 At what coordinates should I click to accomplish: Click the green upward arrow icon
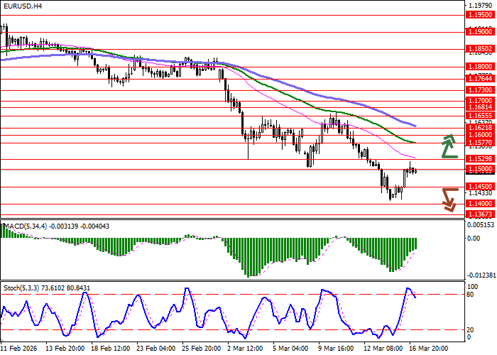coord(448,146)
